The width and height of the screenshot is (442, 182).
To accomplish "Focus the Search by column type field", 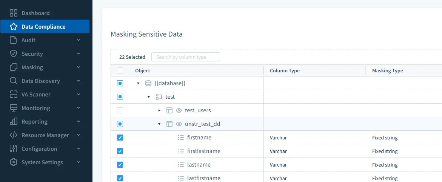I will (185, 57).
